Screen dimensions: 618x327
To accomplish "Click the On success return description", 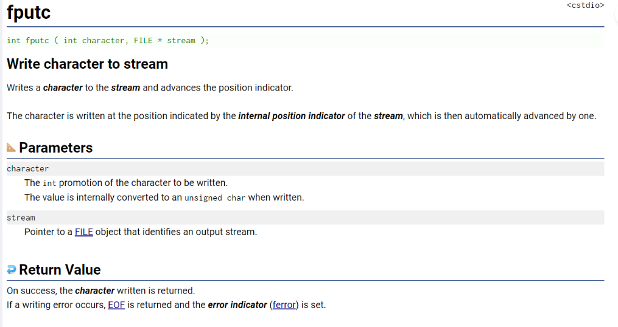I will (101, 291).
